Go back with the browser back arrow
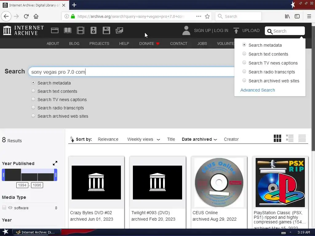Image resolution: width=315 pixels, height=236 pixels. tap(6, 16)
